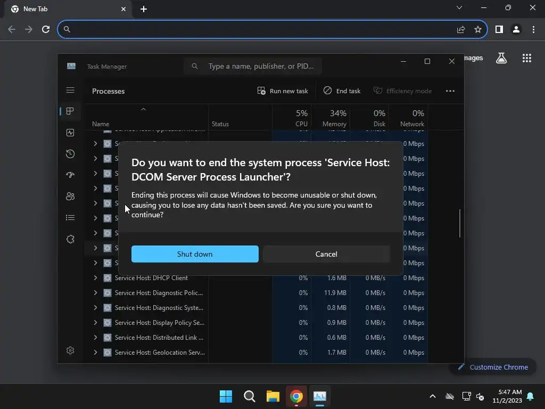This screenshot has width=545, height=409.
Task: Open Google apps grid
Action: point(526,58)
